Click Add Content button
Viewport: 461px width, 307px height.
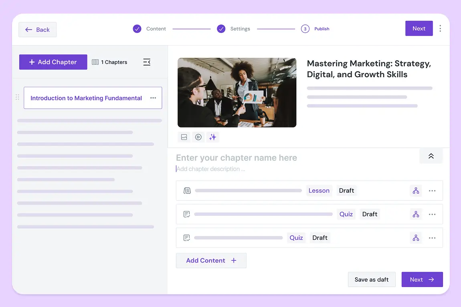point(211,260)
